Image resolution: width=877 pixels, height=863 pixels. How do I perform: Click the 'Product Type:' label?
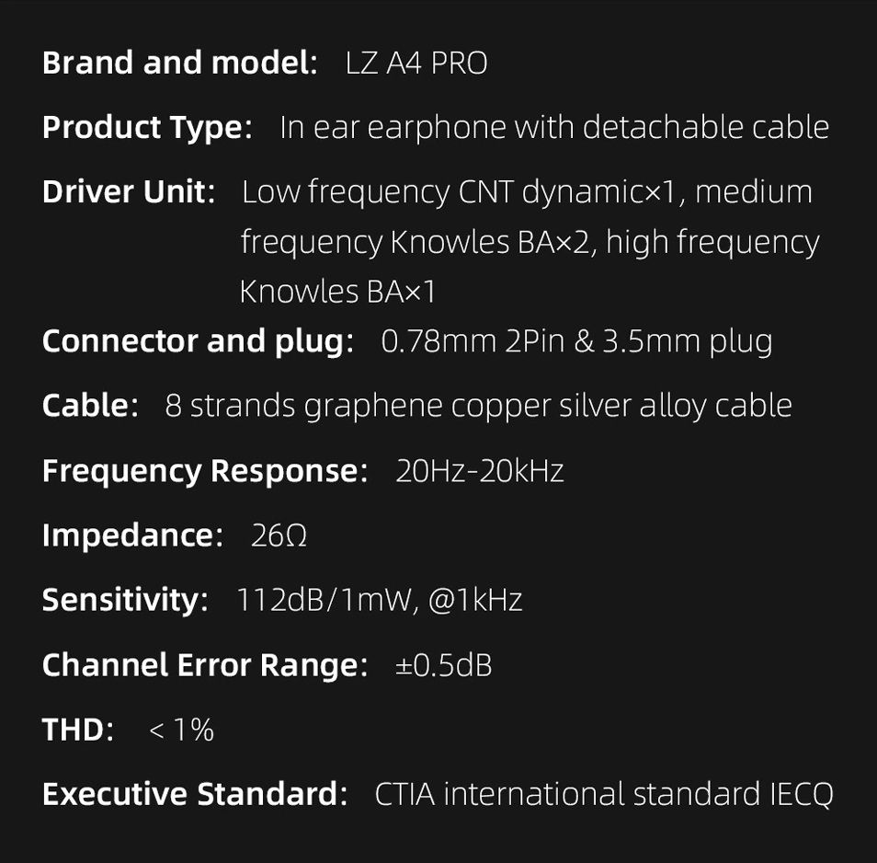point(147,128)
